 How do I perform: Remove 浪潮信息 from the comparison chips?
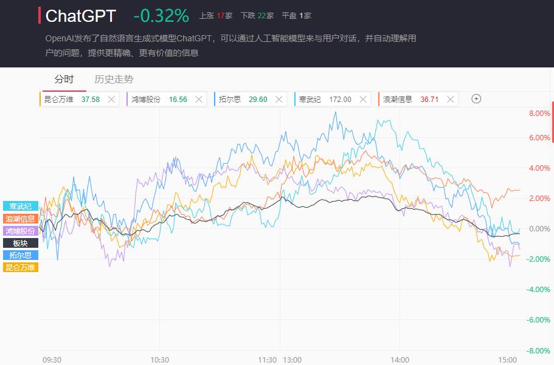451,100
